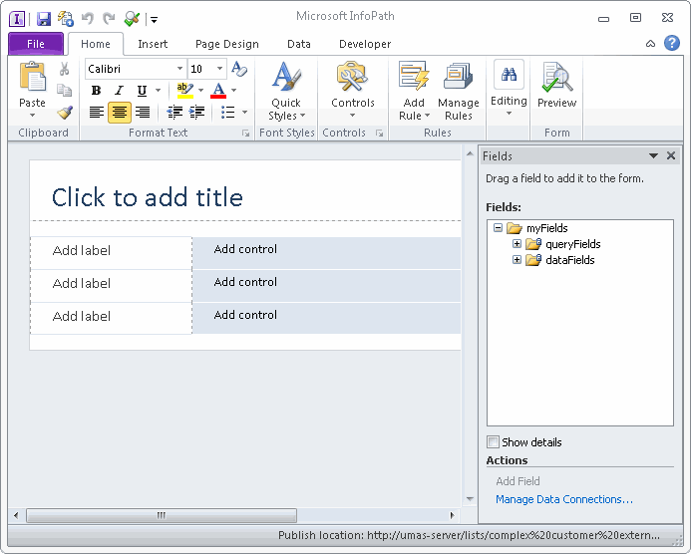Image resolution: width=691 pixels, height=554 pixels.
Task: Enable the Show details checkbox
Action: click(x=493, y=441)
